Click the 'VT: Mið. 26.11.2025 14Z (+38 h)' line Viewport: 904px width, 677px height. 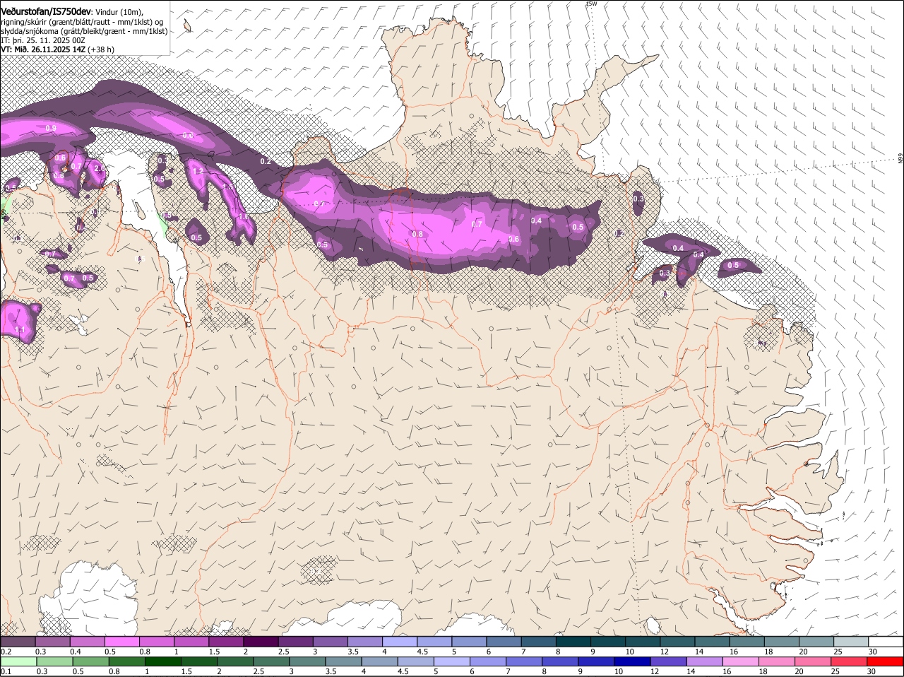coord(57,49)
